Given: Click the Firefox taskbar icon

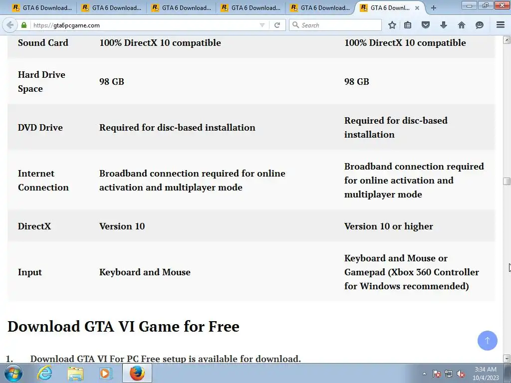Looking at the screenshot, I should [137, 373].
